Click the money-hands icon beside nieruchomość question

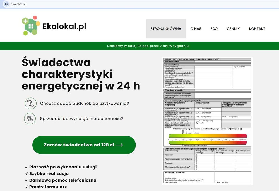(30, 119)
